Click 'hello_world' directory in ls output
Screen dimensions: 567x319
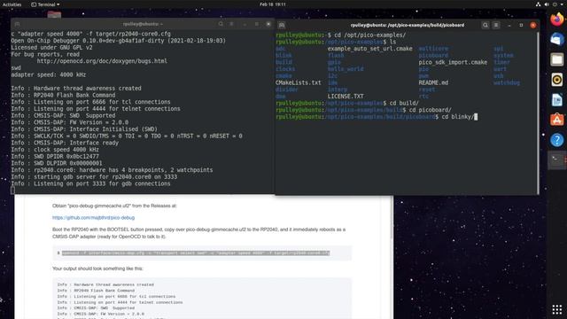coord(346,69)
